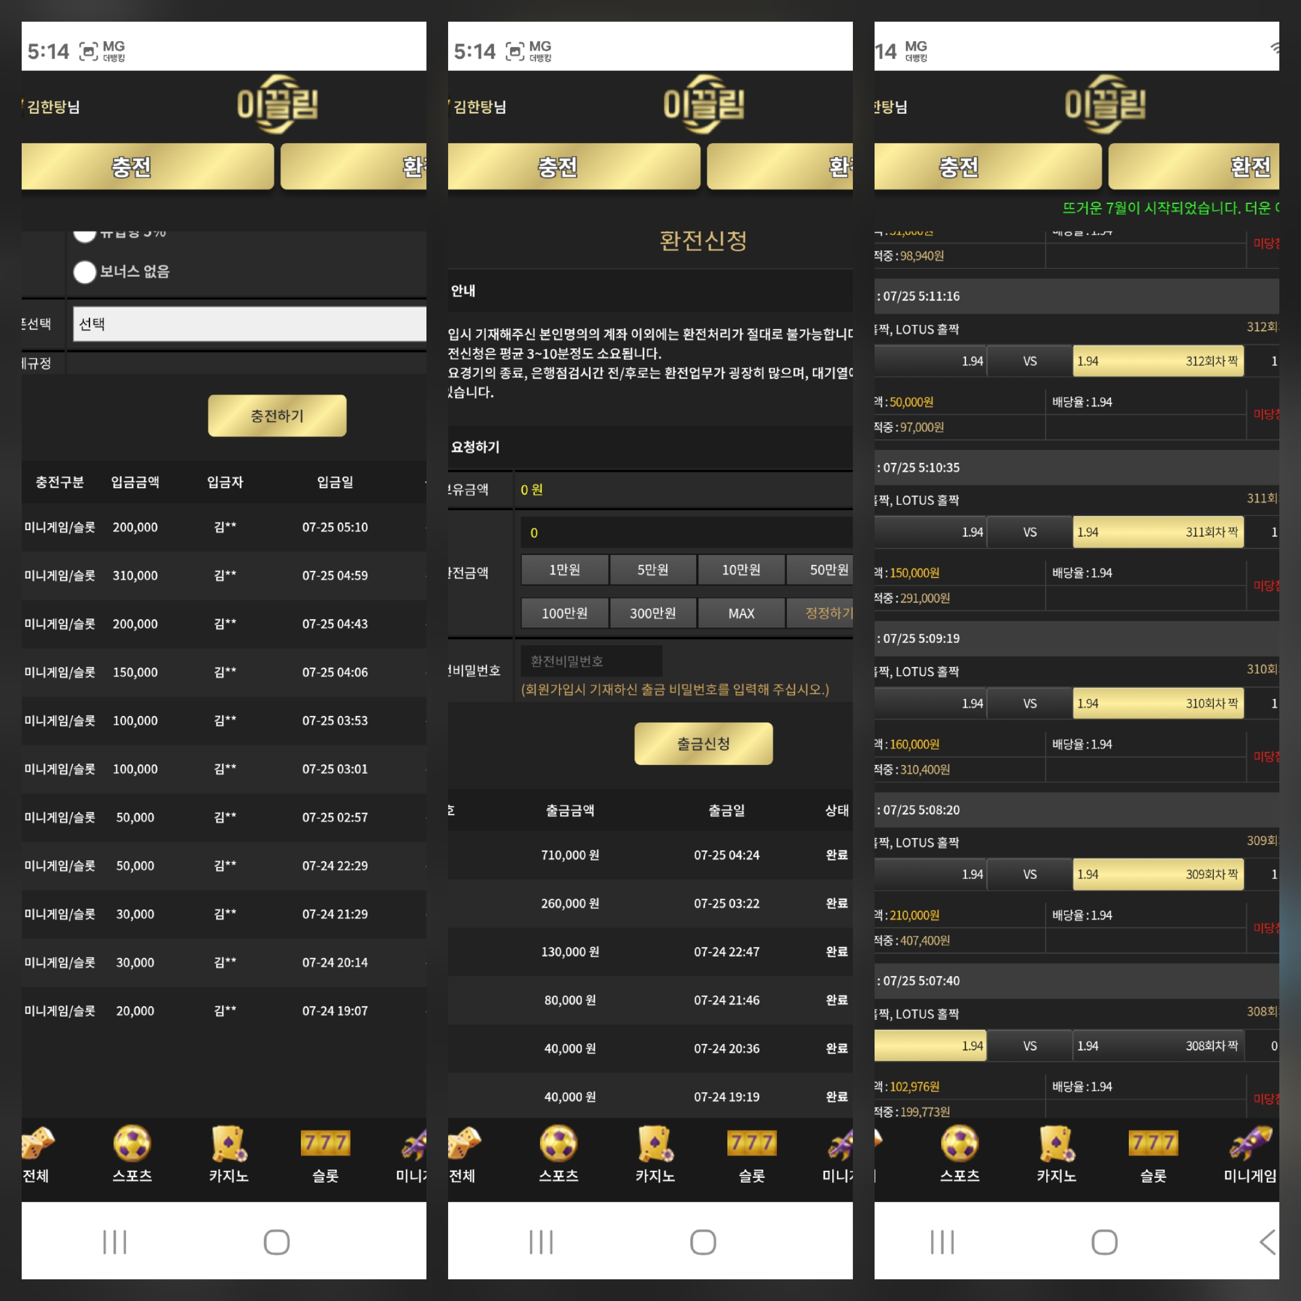Open 미니게임 label in right screenshot bottom bar

[1250, 1176]
